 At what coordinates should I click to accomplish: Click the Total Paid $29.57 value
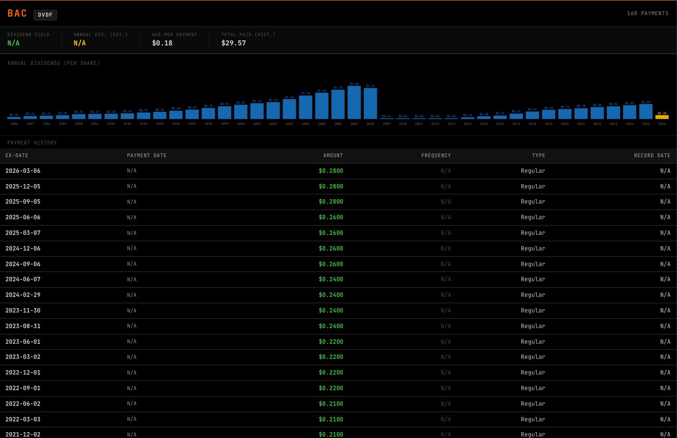point(234,43)
